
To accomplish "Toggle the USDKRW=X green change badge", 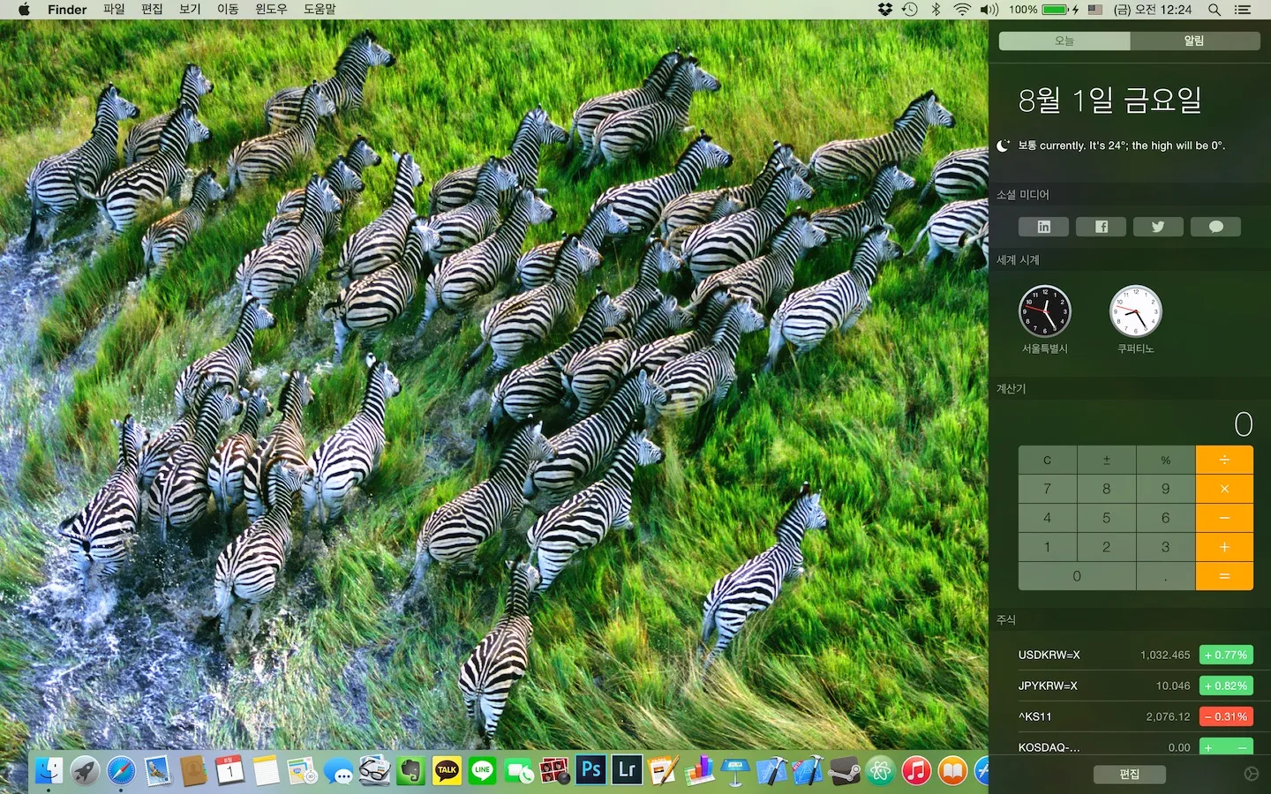I will pyautogui.click(x=1226, y=655).
